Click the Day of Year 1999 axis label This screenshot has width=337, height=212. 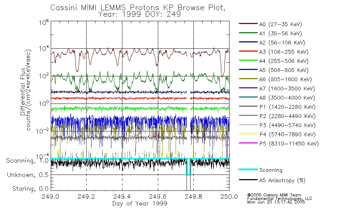coord(140,203)
